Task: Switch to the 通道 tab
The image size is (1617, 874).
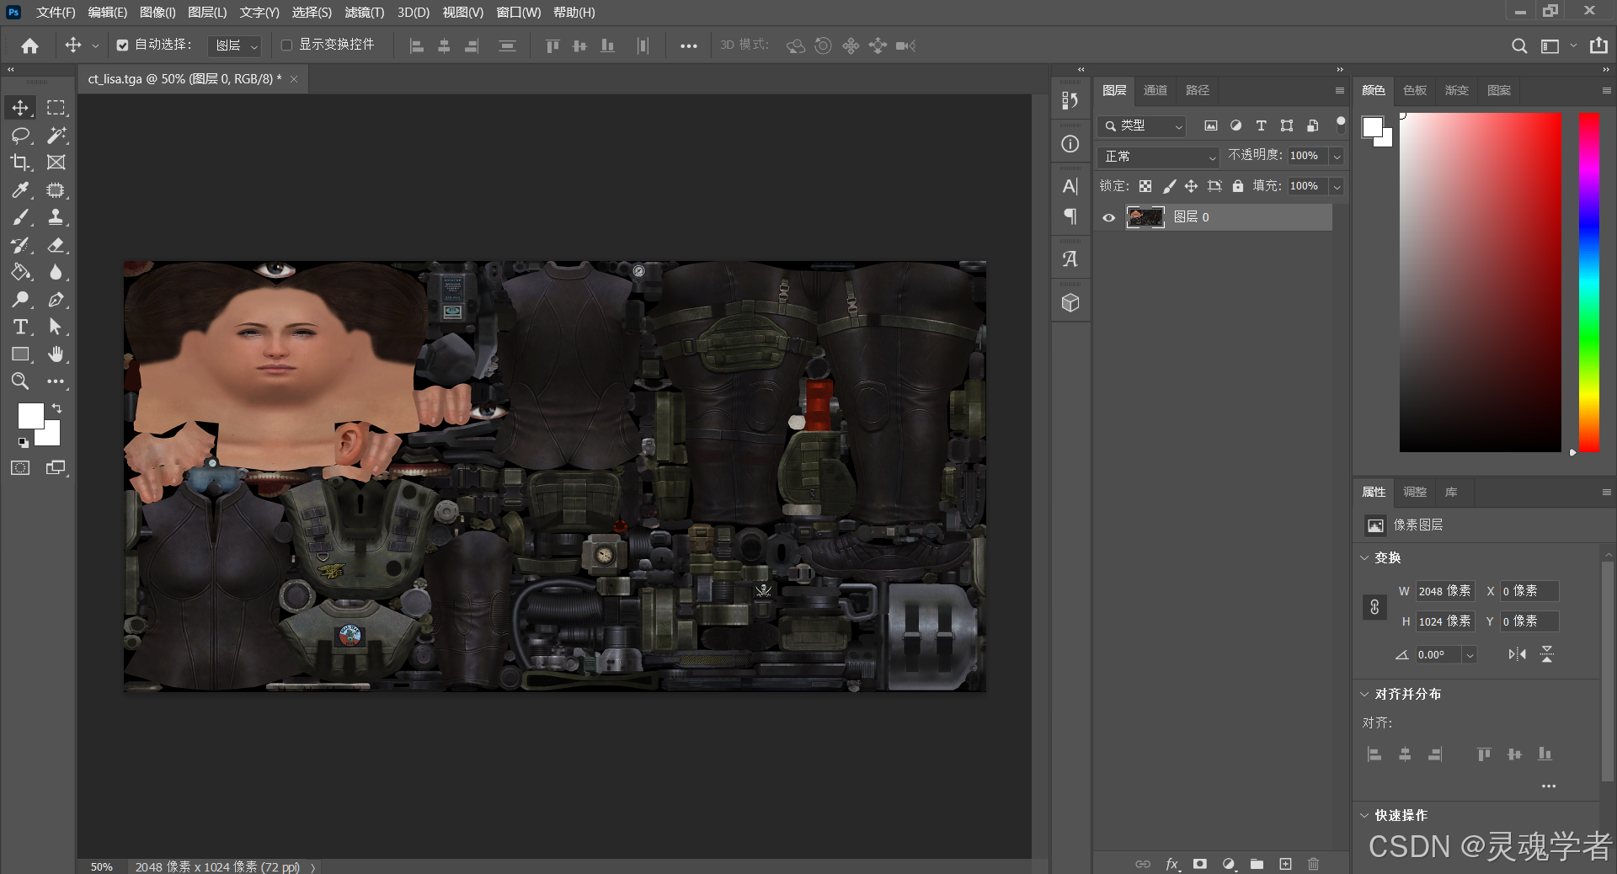Action: [x=1155, y=90]
